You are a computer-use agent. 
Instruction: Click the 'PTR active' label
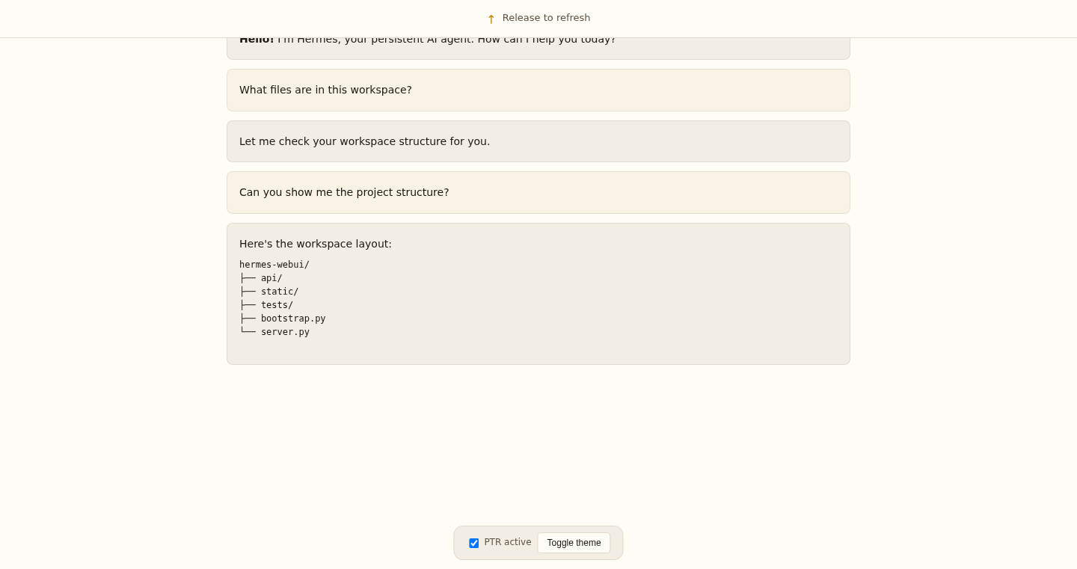pos(508,542)
